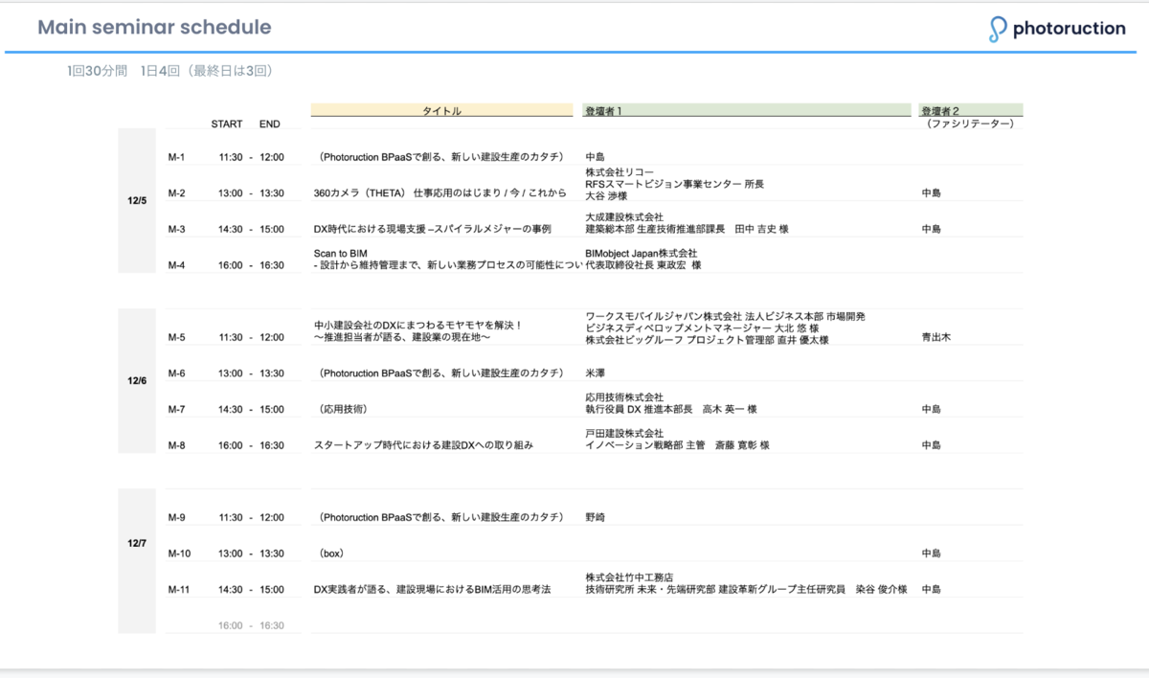
Task: Select the "12/5" date cell
Action: tap(137, 201)
